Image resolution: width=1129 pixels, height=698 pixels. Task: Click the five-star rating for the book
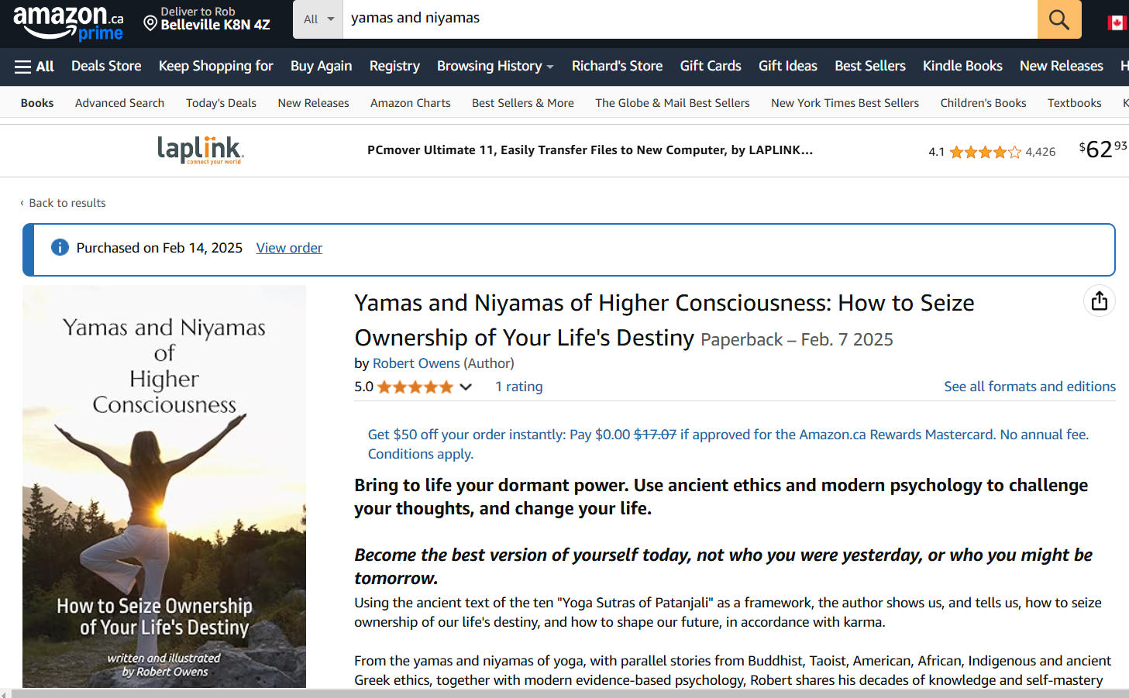[x=415, y=387]
